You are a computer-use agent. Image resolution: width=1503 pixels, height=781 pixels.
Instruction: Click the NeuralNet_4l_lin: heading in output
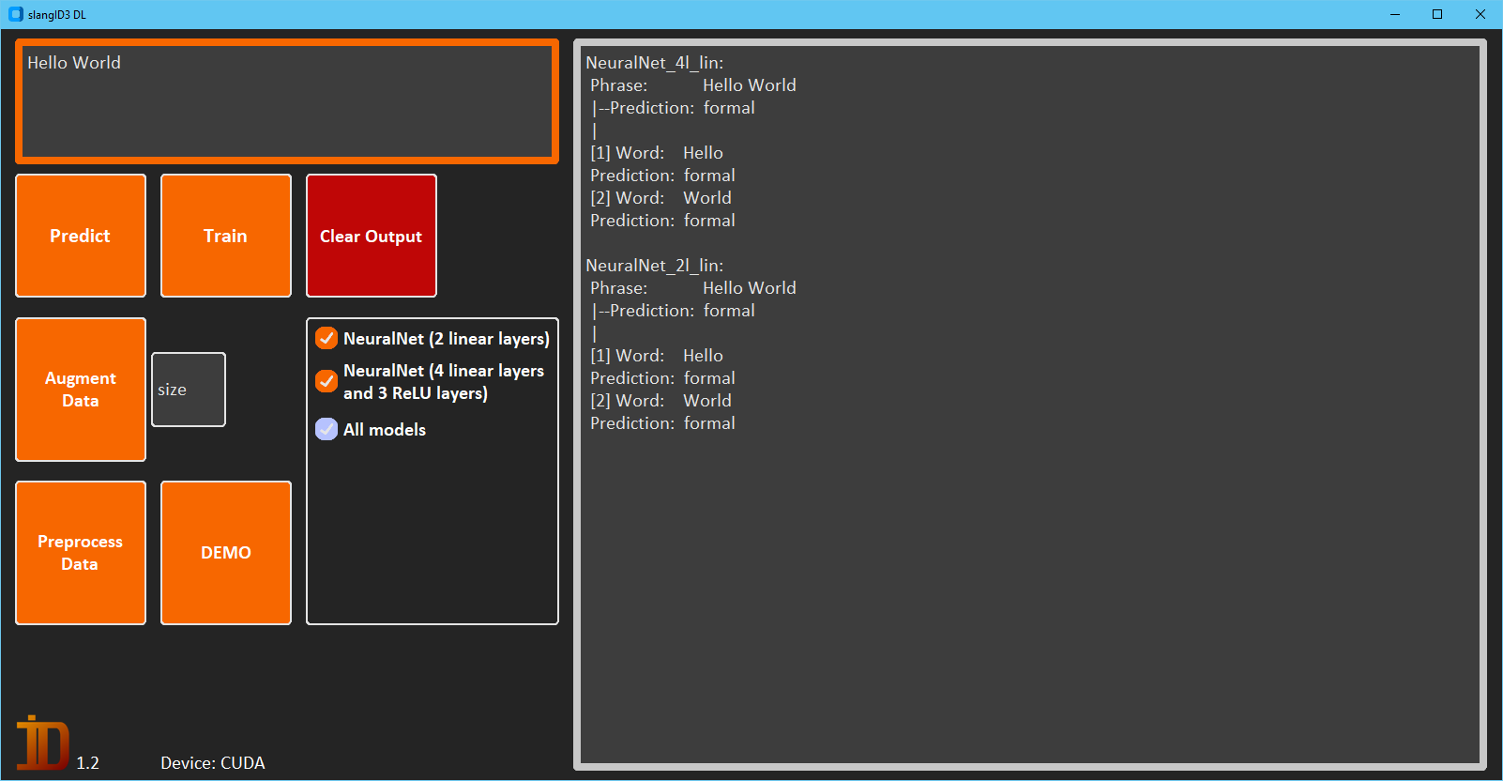tap(655, 63)
